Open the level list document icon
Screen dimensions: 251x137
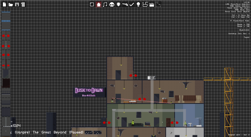pyautogui.click(x=23, y=4)
